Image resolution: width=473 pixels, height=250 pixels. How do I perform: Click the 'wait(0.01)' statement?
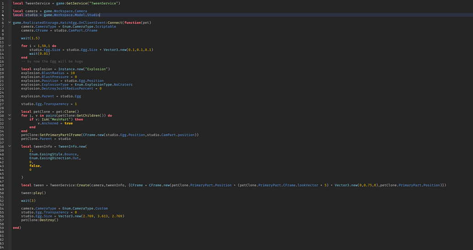tap(39, 53)
